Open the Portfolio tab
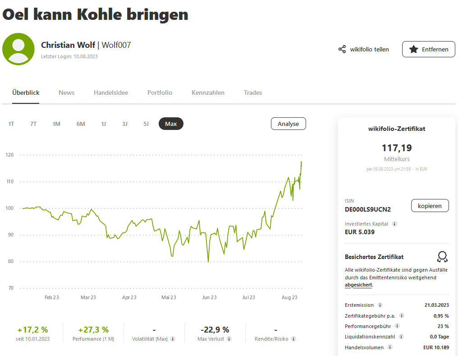This screenshot has height=356, width=458. pyautogui.click(x=160, y=92)
